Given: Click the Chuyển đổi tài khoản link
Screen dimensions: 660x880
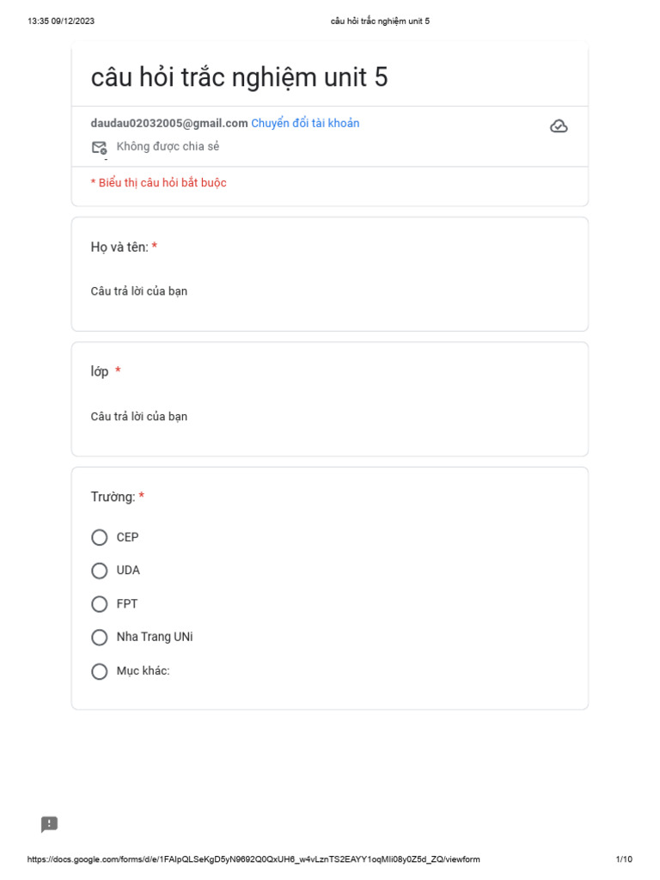Looking at the screenshot, I should [305, 123].
